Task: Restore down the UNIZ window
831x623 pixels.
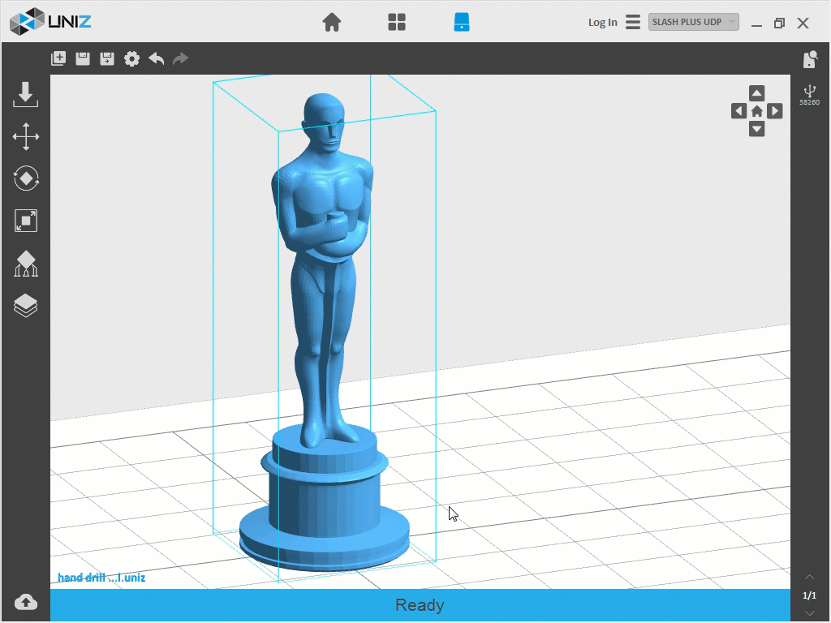Action: 779,24
